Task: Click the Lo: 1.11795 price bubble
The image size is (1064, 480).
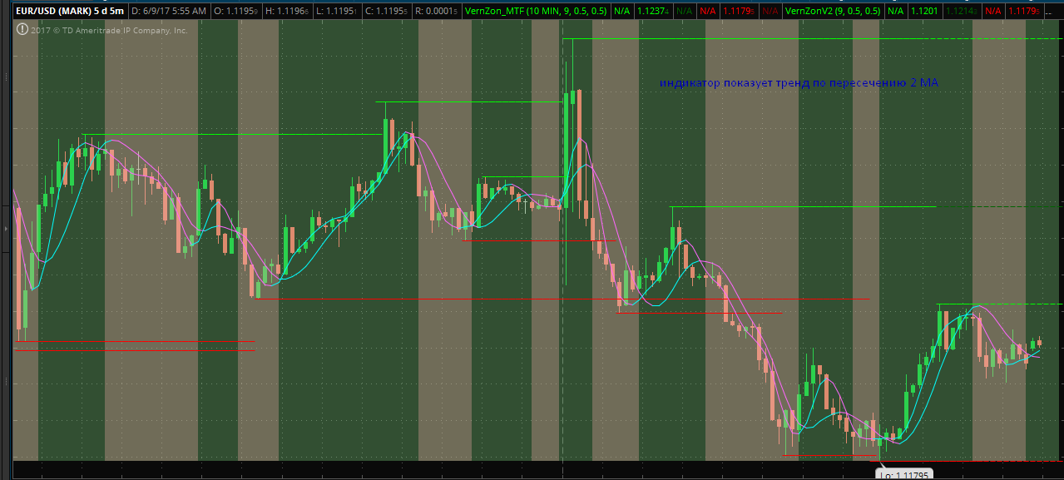Action: pos(903,474)
